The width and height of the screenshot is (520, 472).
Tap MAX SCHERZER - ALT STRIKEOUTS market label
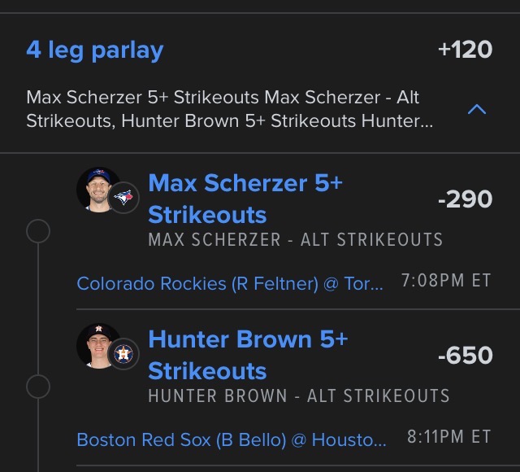point(296,240)
